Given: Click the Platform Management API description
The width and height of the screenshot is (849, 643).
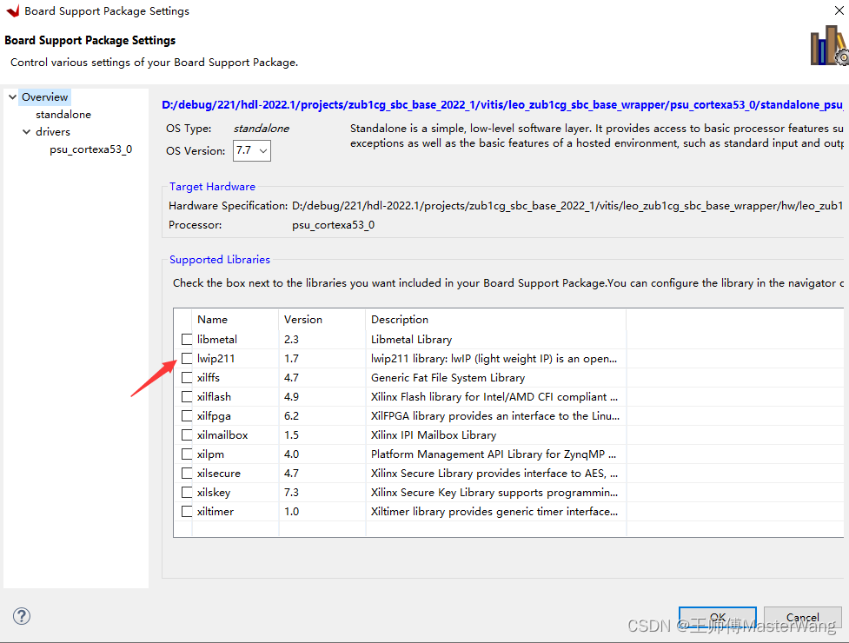Looking at the screenshot, I should (494, 454).
